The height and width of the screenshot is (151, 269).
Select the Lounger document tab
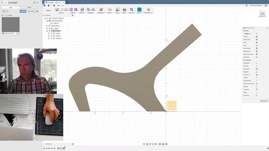point(55,3)
